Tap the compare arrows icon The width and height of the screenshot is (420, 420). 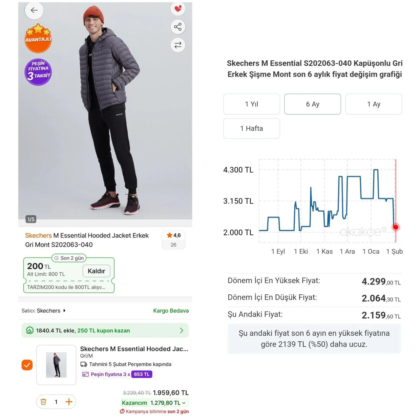178,45
